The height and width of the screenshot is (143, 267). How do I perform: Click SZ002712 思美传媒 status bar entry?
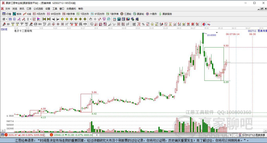coord(252,135)
